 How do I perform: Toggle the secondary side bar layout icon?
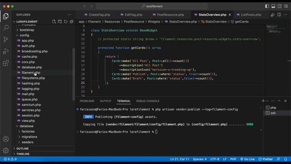(x=280, y=6)
